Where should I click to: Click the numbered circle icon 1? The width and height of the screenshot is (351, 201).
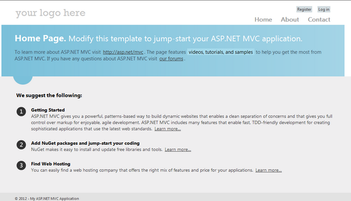[21, 111]
